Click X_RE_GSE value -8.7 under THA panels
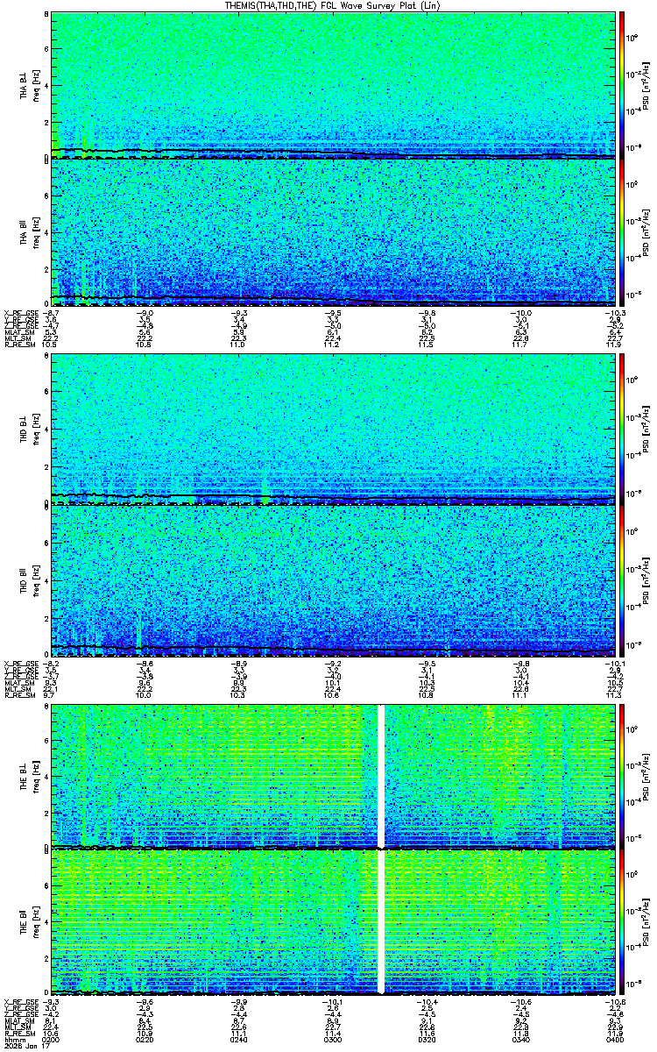 click(x=51, y=313)
